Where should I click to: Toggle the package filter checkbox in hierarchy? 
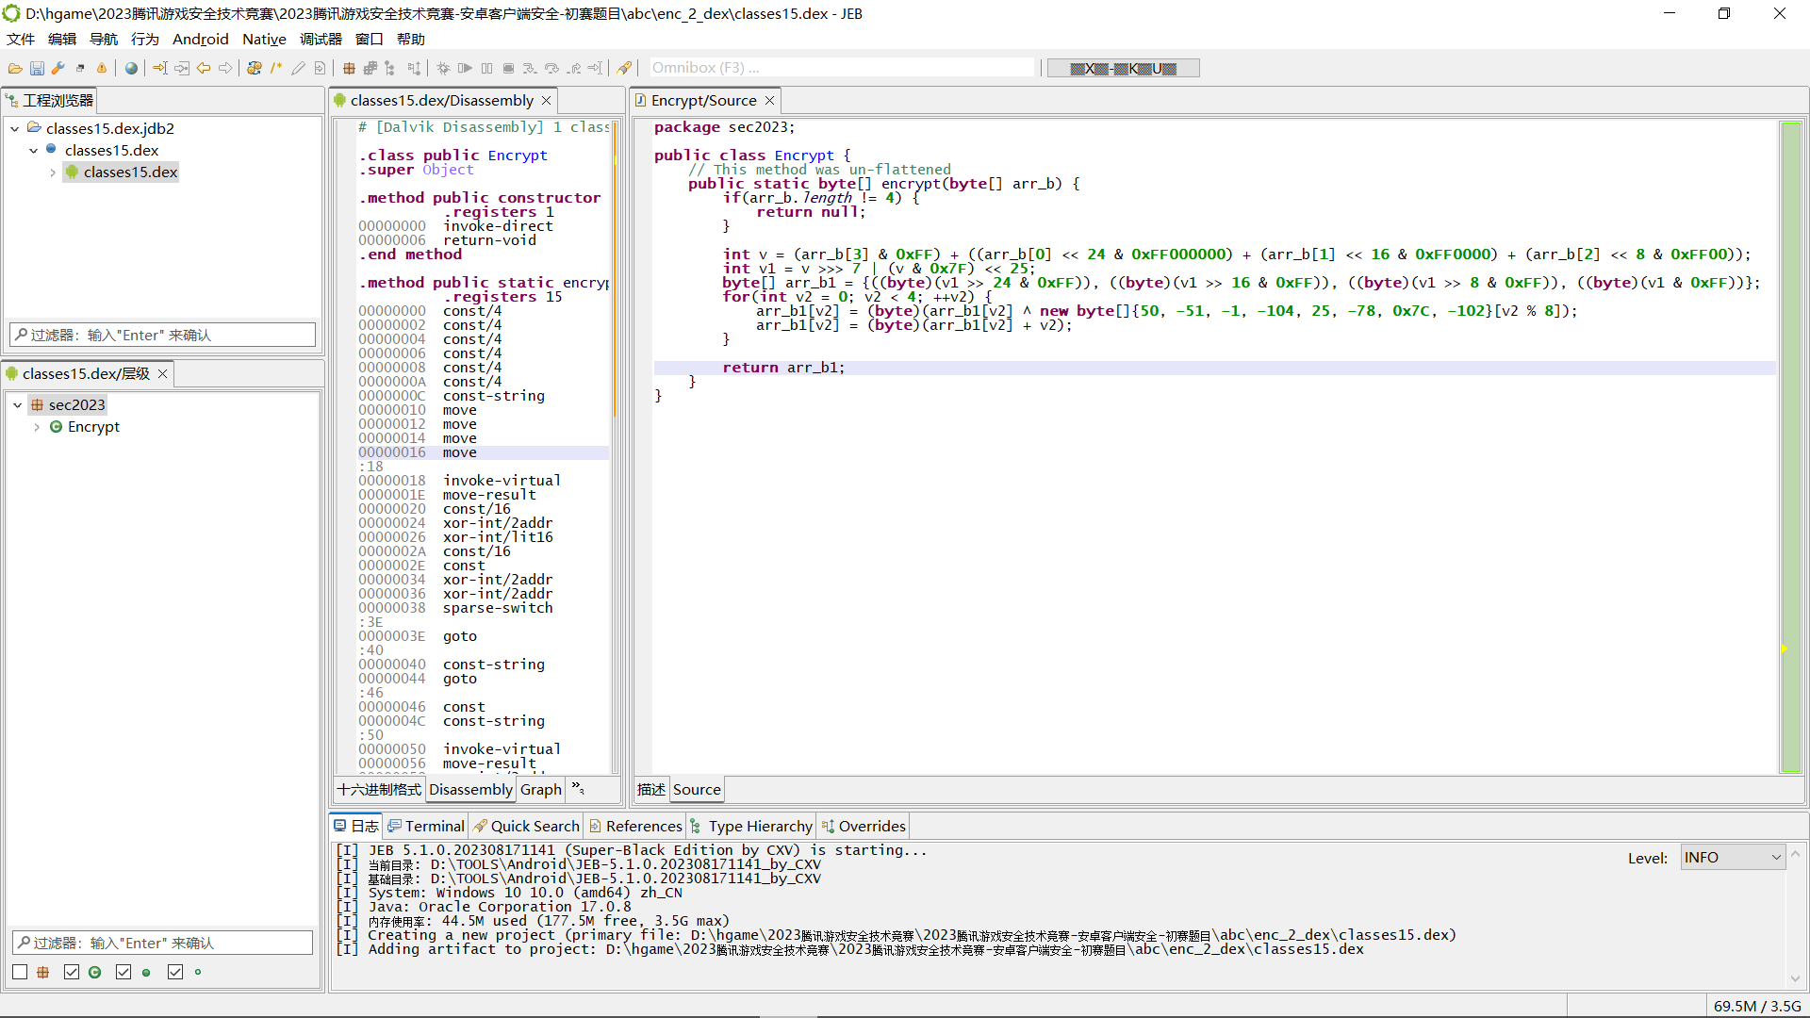click(20, 972)
